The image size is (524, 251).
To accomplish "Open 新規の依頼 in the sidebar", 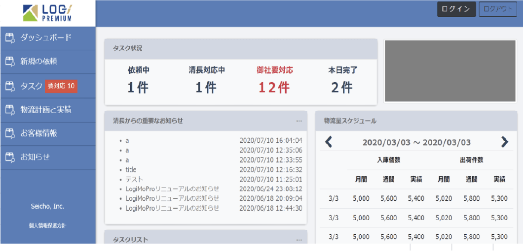I will coord(48,62).
